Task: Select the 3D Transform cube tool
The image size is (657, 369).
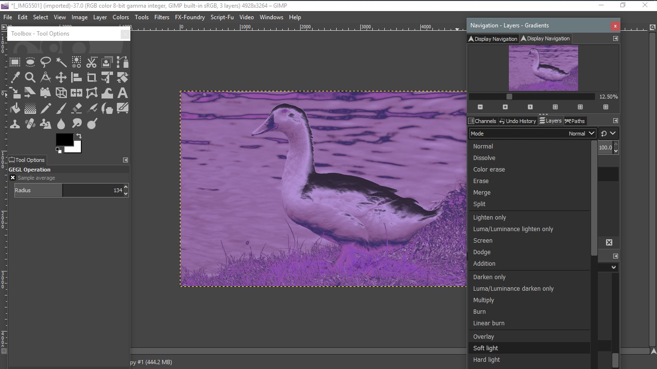Action: click(61, 93)
